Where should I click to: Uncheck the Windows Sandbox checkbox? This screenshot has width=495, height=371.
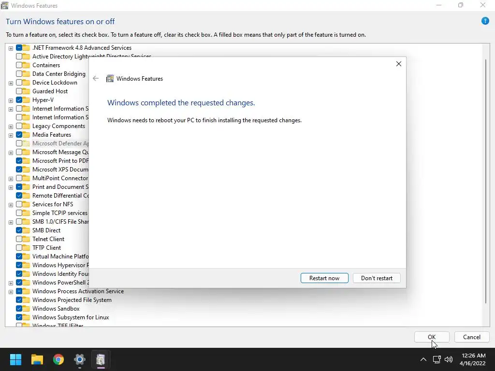click(19, 309)
